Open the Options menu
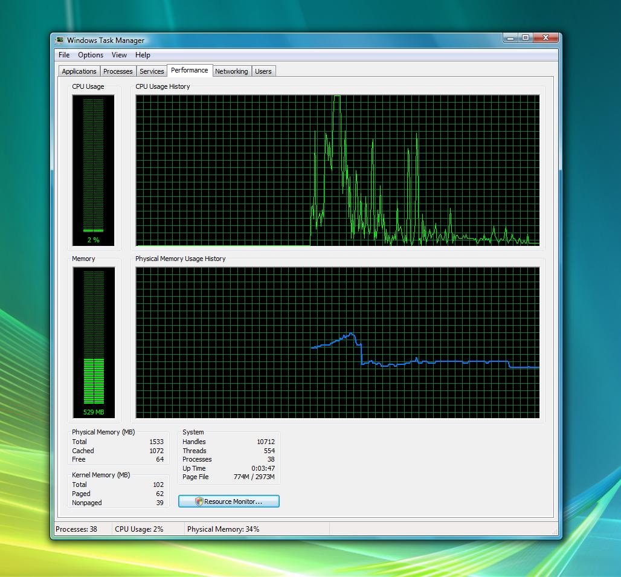 tap(91, 55)
